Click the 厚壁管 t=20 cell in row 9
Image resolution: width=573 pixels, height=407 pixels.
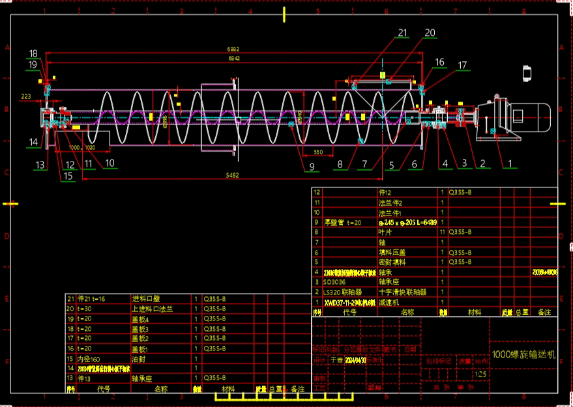click(x=343, y=222)
